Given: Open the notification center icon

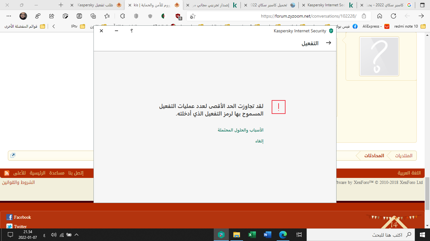Looking at the screenshot, I should [x=10, y=235].
